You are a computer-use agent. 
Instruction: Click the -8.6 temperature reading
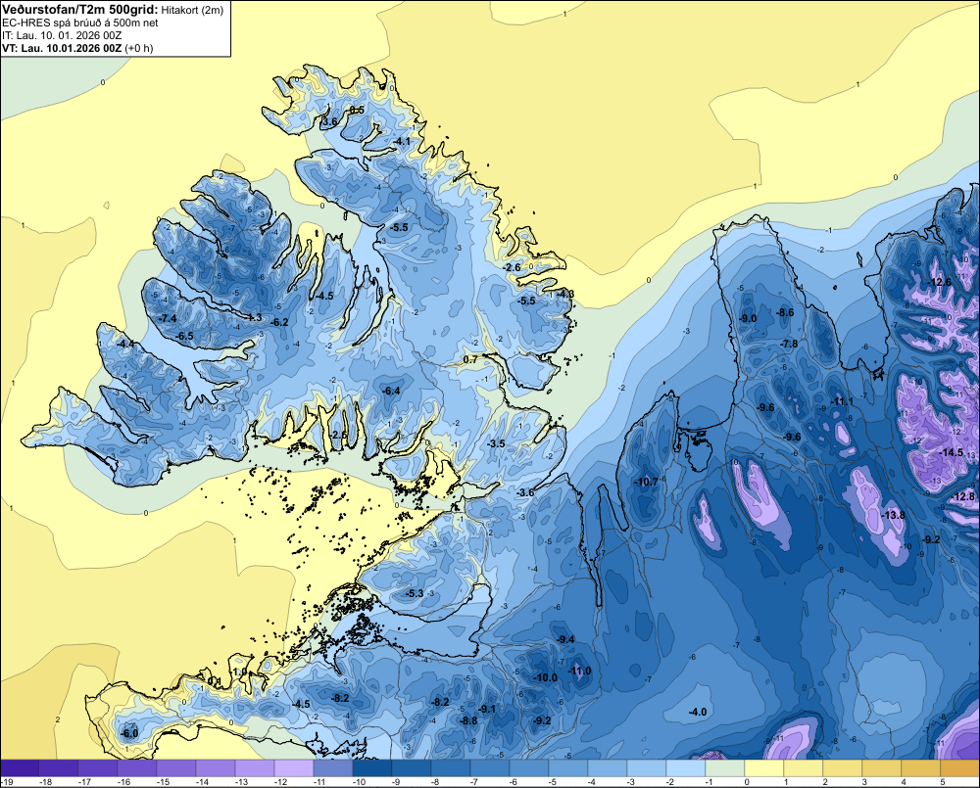pos(785,313)
